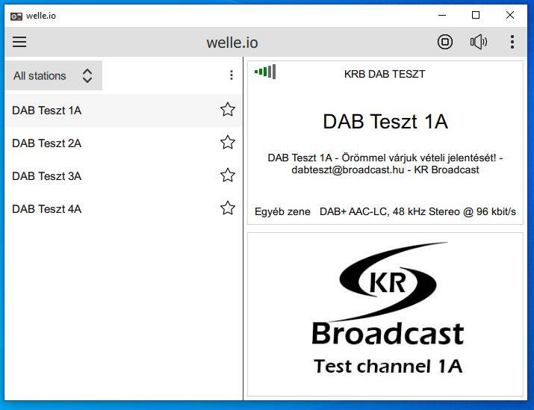The image size is (534, 410).
Task: Click the green signal strength indicator
Action: pos(265,72)
